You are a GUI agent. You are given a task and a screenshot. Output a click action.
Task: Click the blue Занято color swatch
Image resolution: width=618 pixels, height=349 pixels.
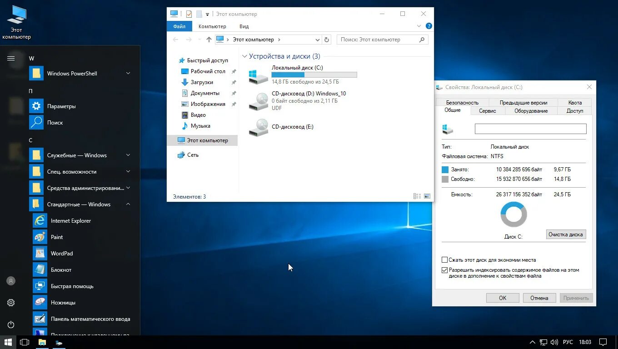[x=445, y=170]
